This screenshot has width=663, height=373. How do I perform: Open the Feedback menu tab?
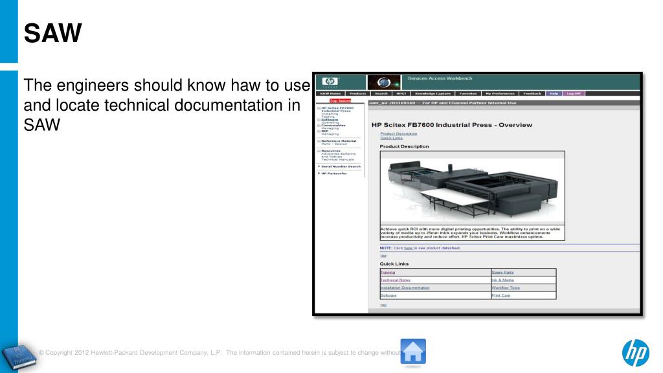[x=532, y=93]
